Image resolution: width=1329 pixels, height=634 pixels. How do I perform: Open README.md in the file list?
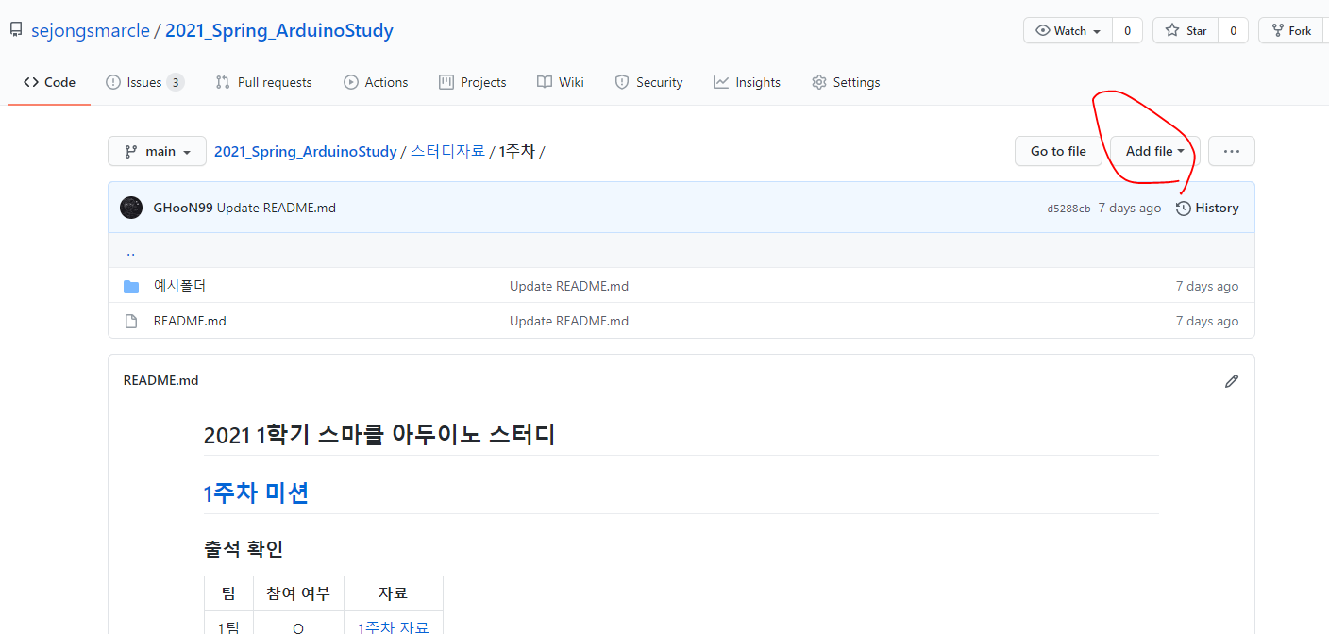[190, 321]
